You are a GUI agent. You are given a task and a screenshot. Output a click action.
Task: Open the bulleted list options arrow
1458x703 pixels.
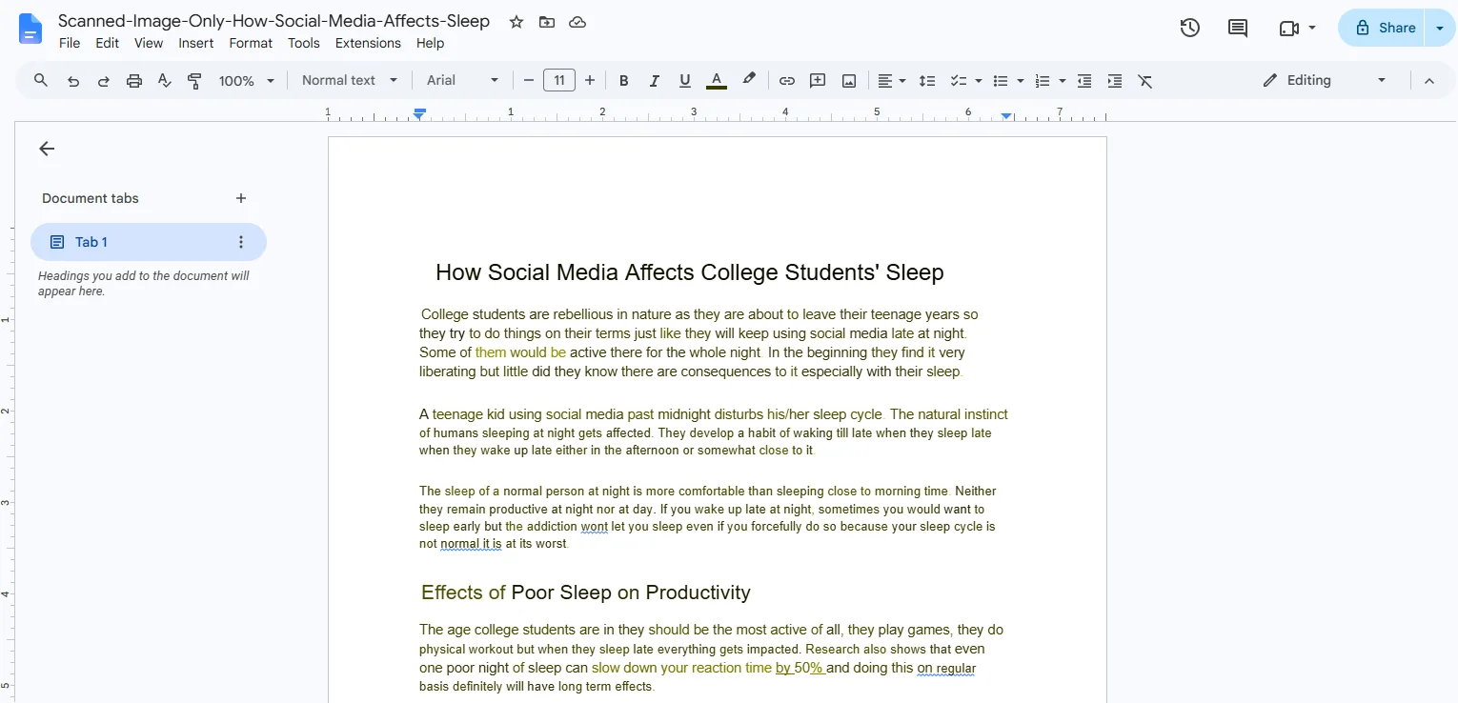click(x=1021, y=81)
